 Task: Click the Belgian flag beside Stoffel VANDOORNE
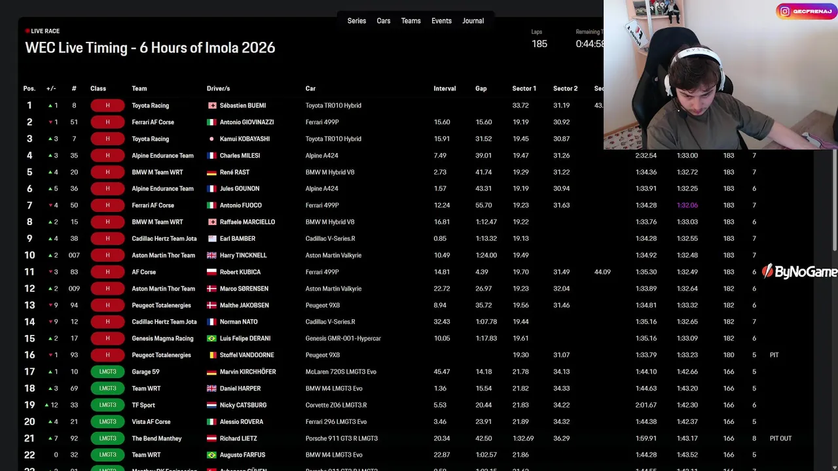click(211, 355)
